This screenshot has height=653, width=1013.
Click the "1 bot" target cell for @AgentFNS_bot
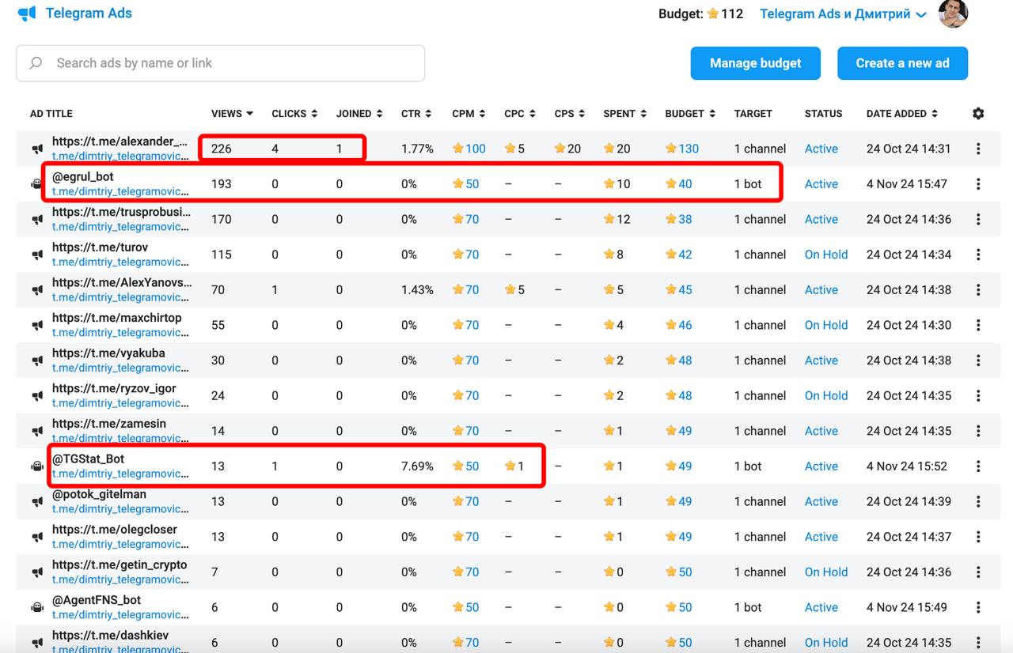point(748,607)
